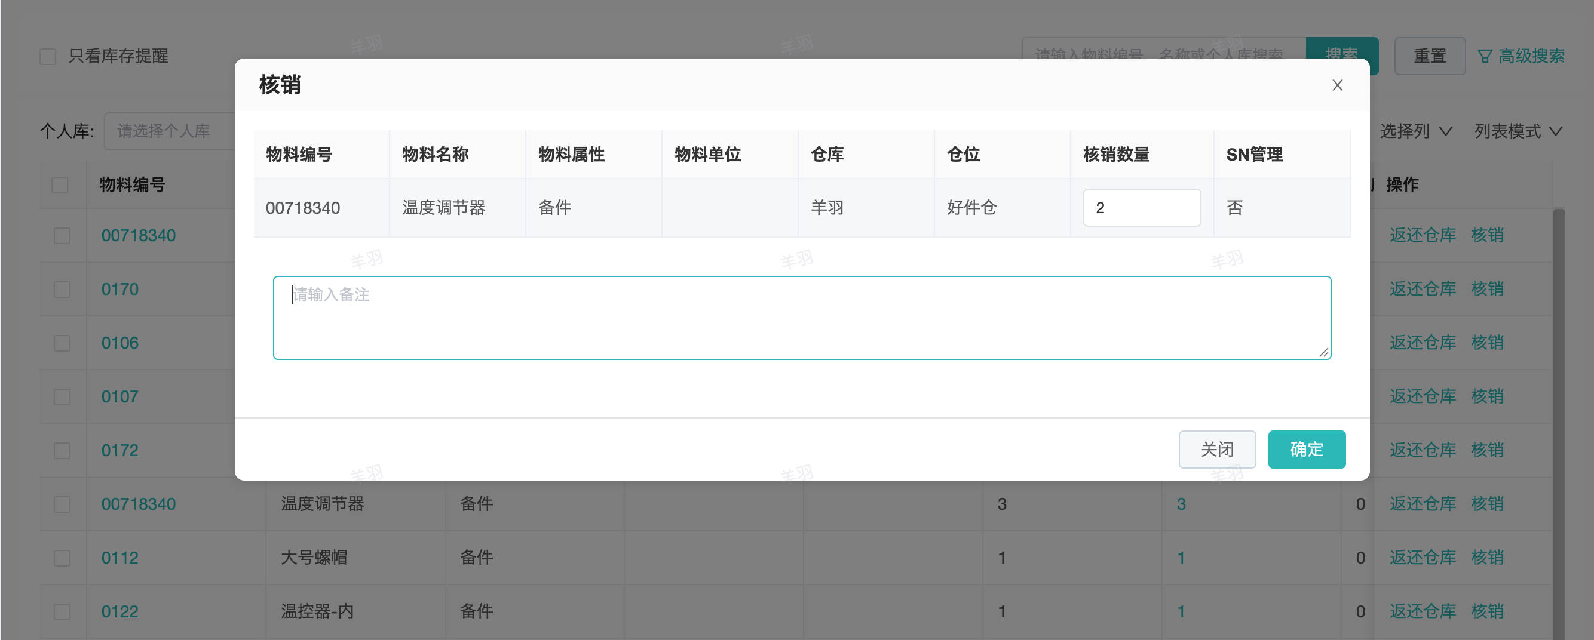Click 核销 in row 0170

coord(1488,289)
